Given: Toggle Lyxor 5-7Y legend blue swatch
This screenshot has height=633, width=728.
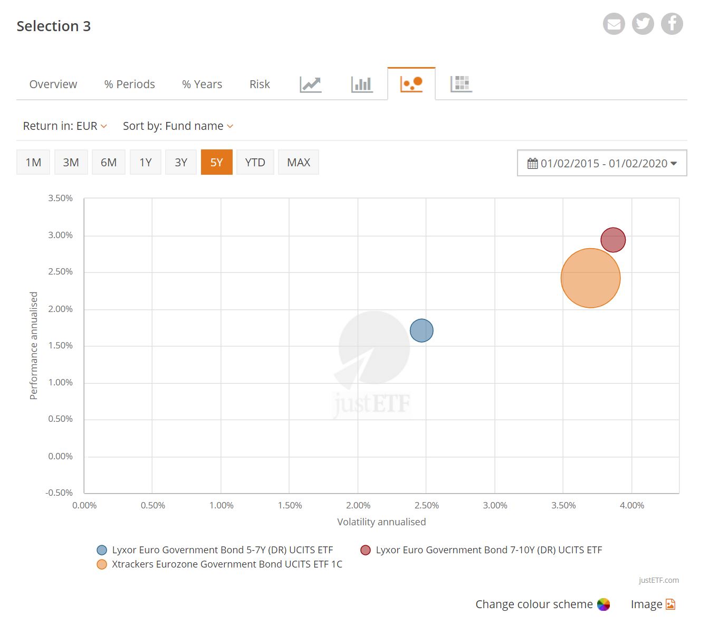Looking at the screenshot, I should point(102,550).
